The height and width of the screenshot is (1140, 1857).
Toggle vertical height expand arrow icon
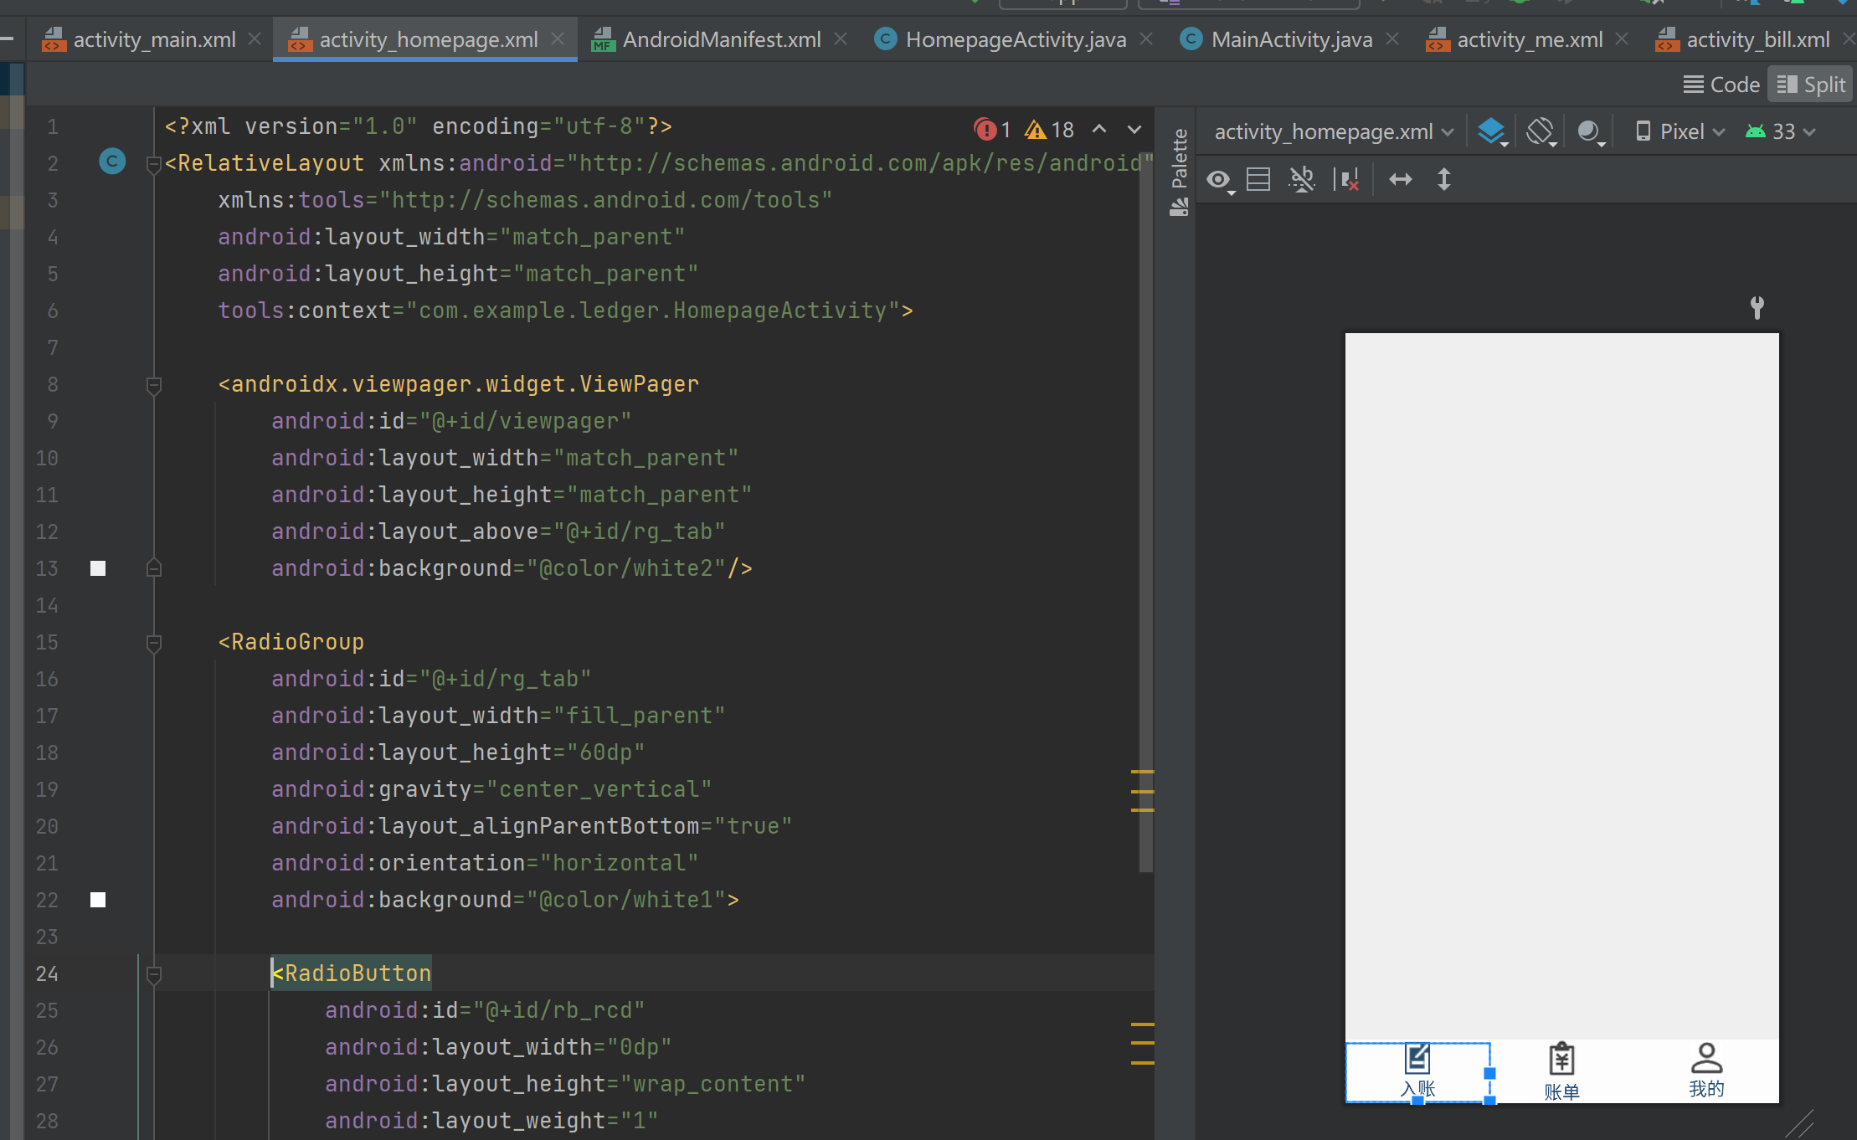click(1444, 179)
